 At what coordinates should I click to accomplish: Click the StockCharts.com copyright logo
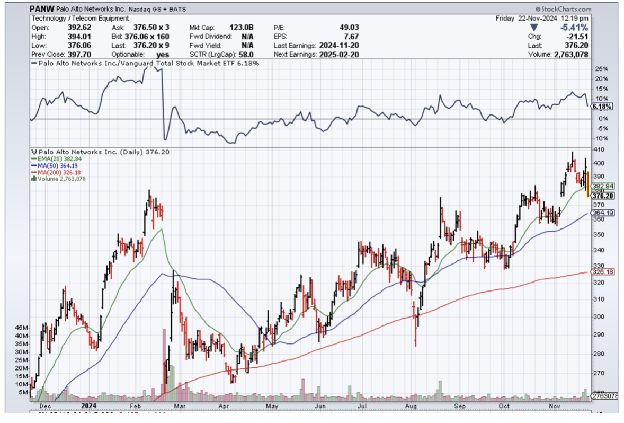563,9
